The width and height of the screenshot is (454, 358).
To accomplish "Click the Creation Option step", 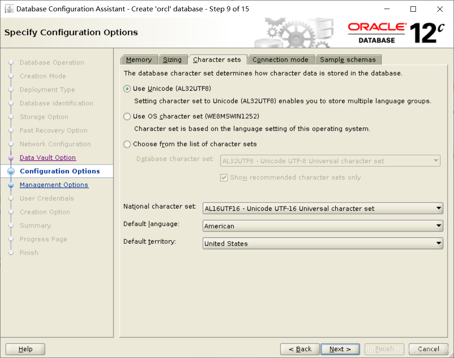I will [45, 212].
